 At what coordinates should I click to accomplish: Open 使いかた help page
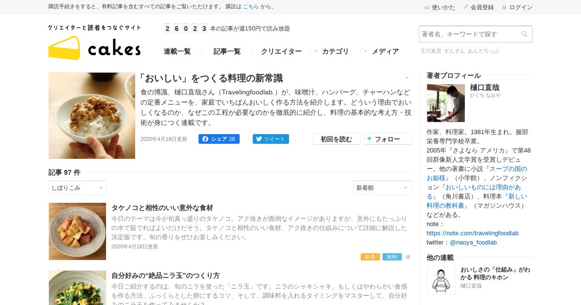tap(440, 7)
